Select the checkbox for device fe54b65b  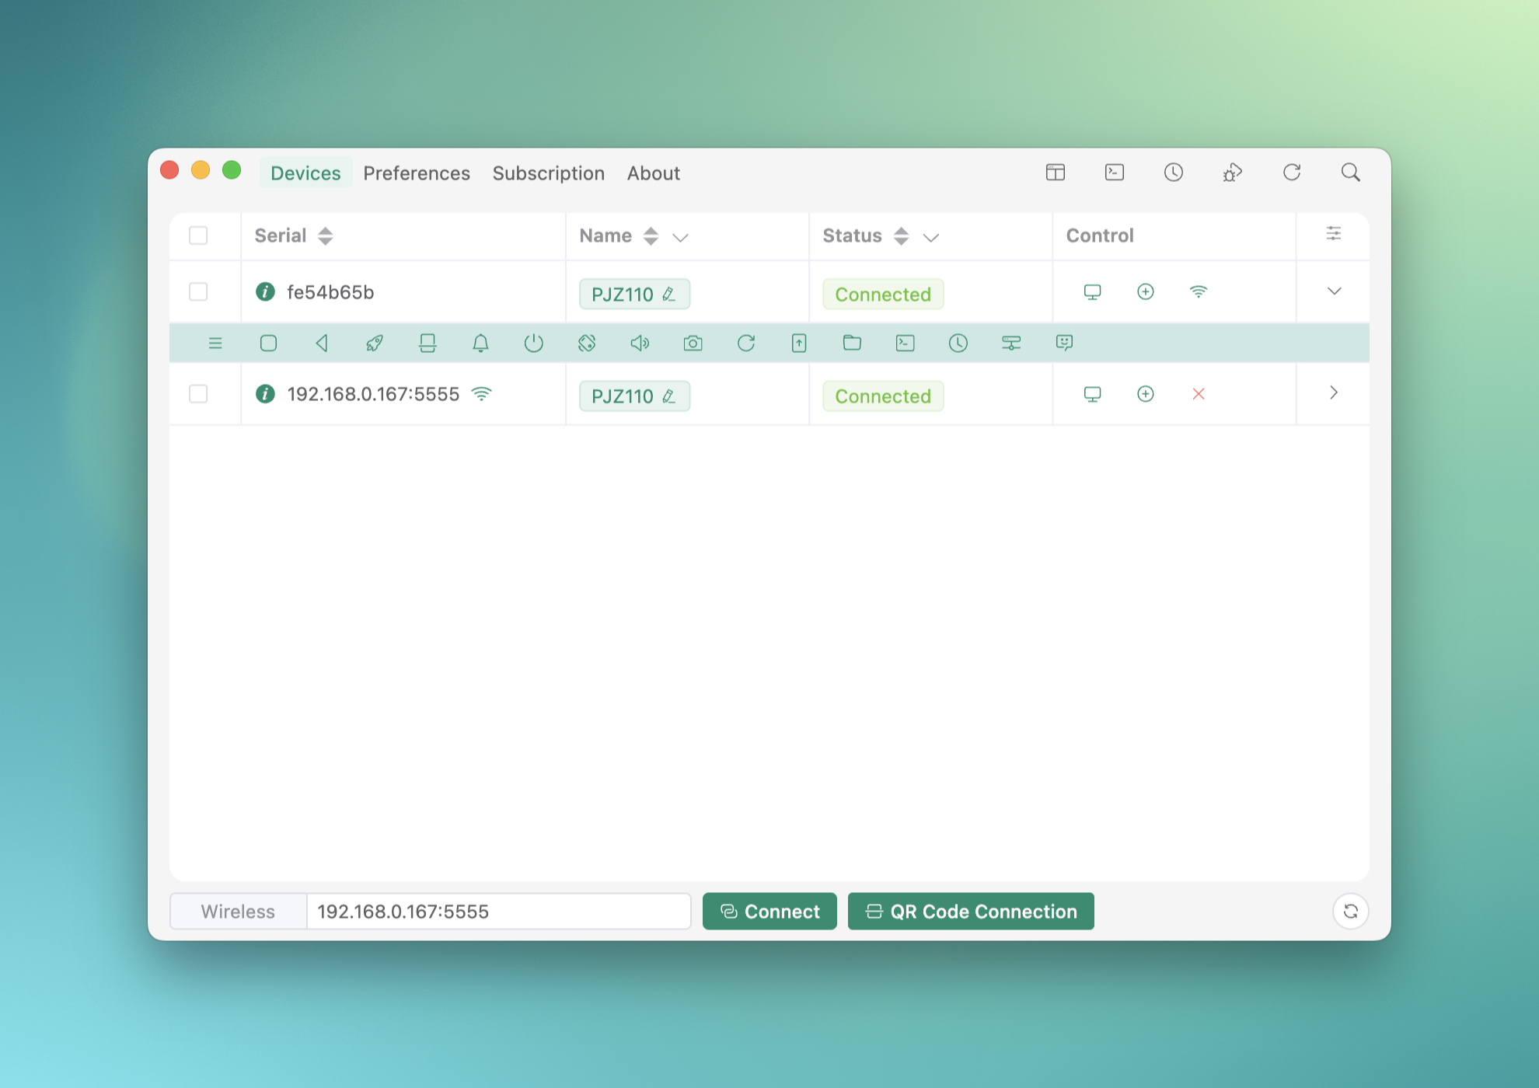tap(198, 291)
